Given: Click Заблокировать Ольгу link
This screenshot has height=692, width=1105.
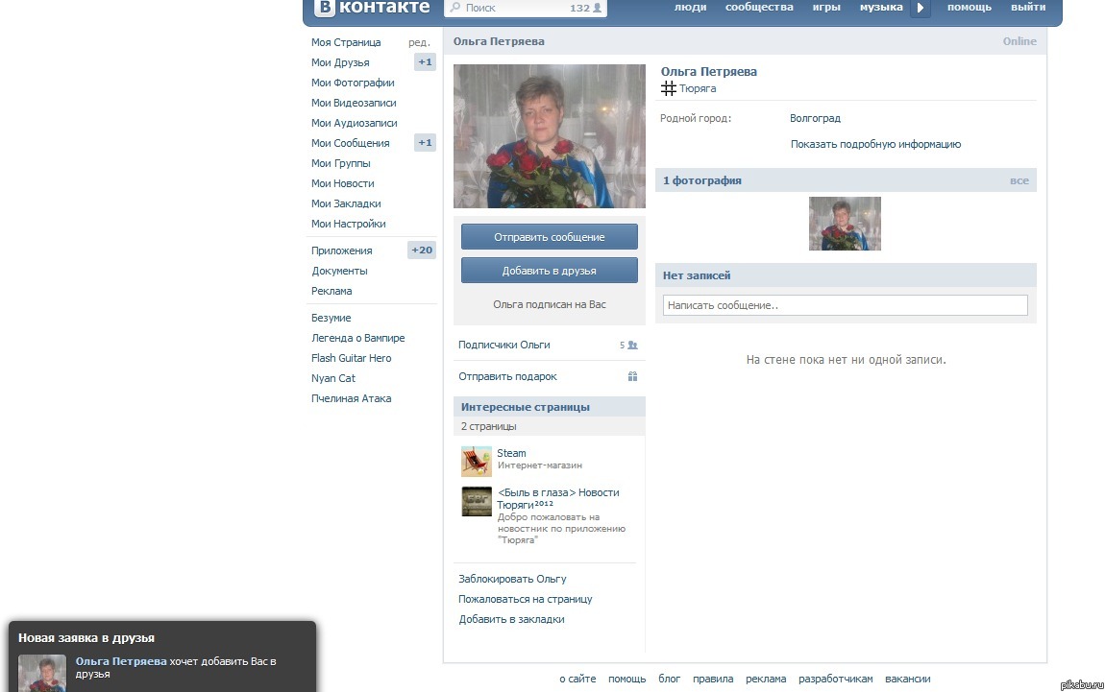Looking at the screenshot, I should click(512, 579).
